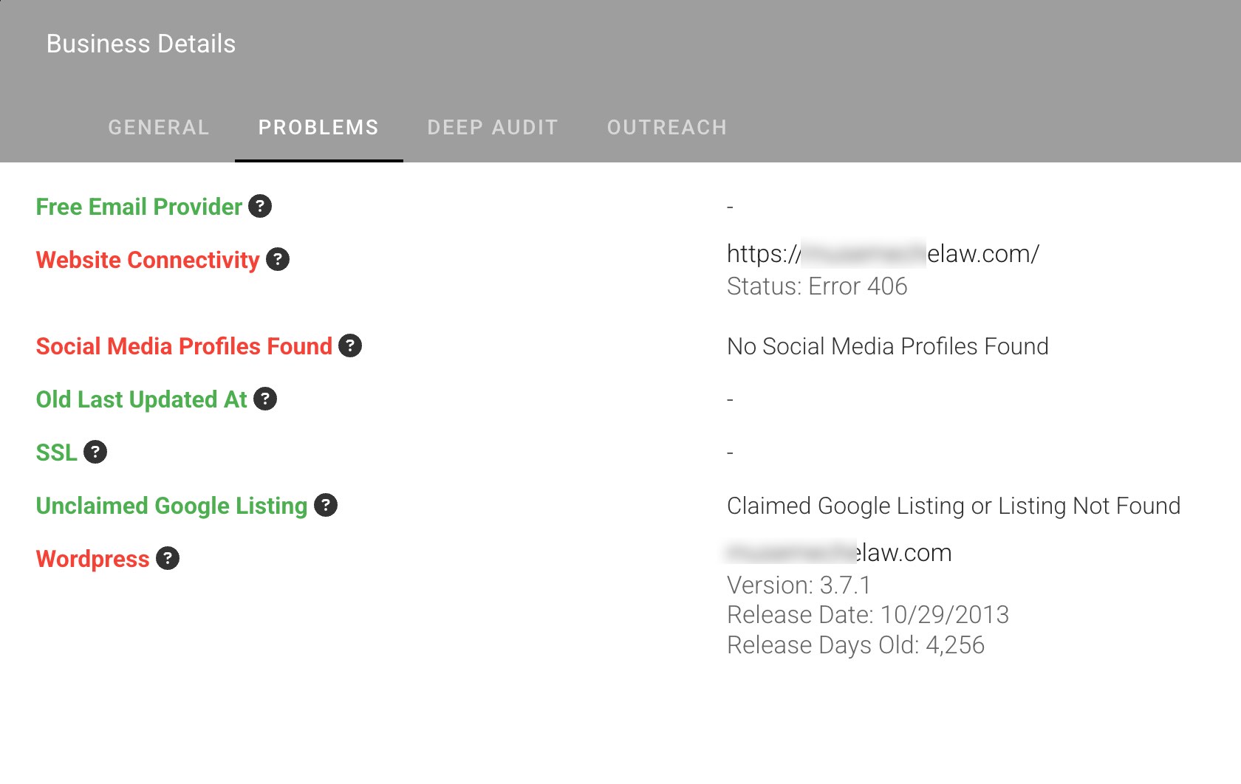Click help icon beside Free Email Provider
The width and height of the screenshot is (1241, 784).
point(260,206)
